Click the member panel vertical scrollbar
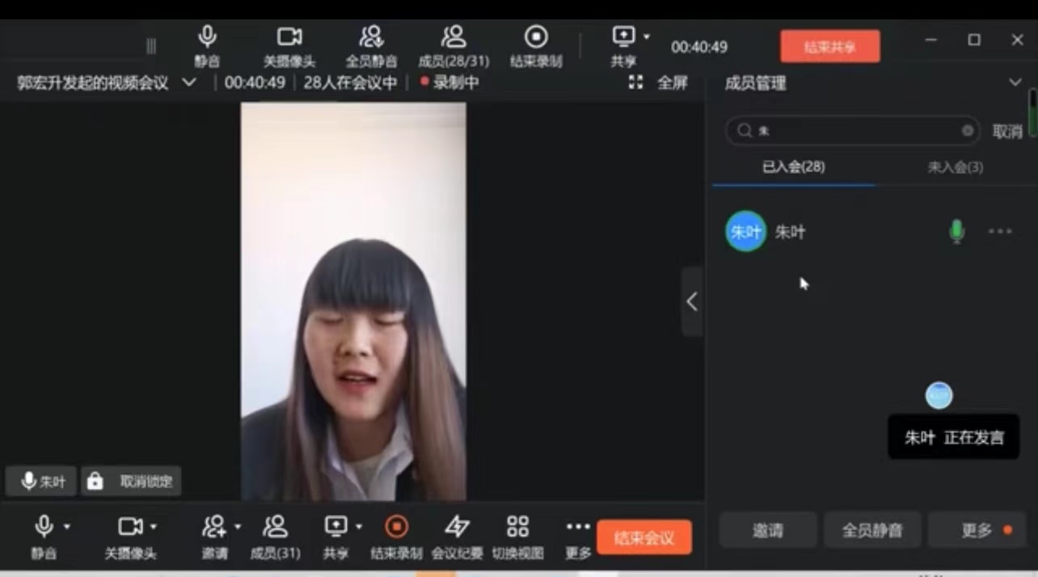Viewport: 1038px width, 577px height. [1032, 113]
